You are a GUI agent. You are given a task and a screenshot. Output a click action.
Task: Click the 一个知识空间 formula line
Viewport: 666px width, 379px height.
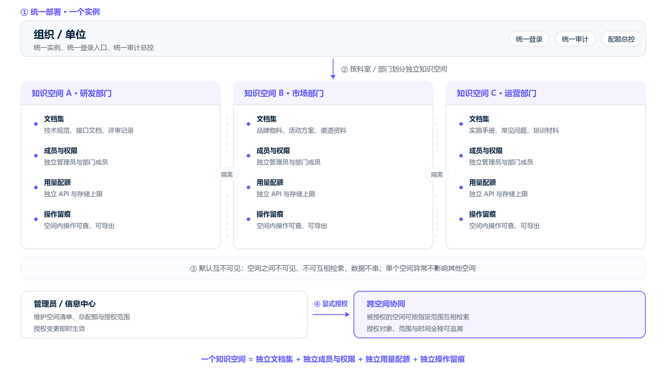tap(333, 359)
